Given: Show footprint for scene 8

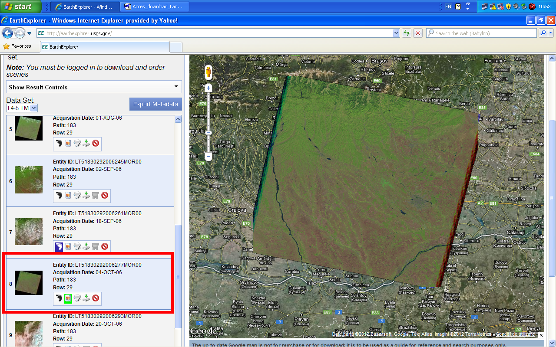Looking at the screenshot, I should point(59,298).
